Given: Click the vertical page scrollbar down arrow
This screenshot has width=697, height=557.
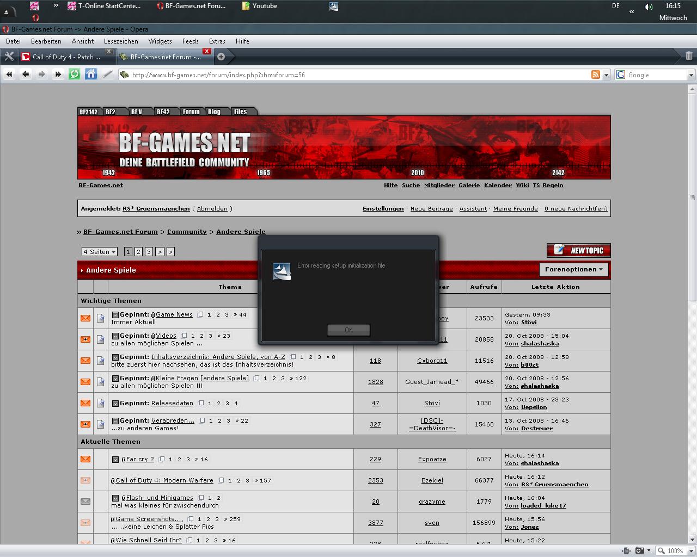Looking at the screenshot, I should point(693,540).
